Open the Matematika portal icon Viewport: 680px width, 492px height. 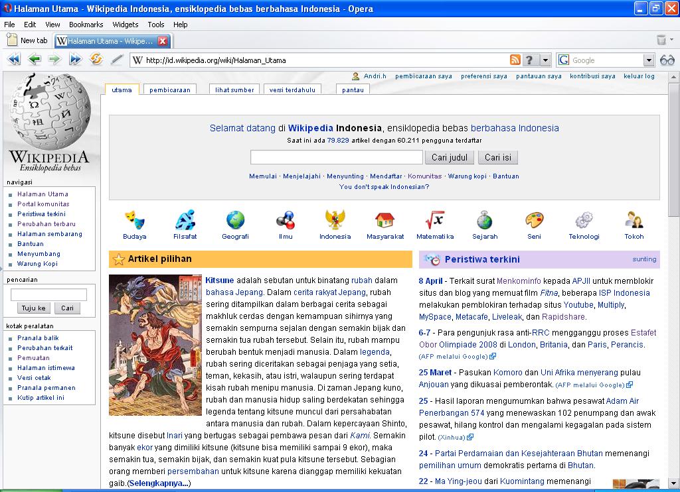[x=435, y=220]
